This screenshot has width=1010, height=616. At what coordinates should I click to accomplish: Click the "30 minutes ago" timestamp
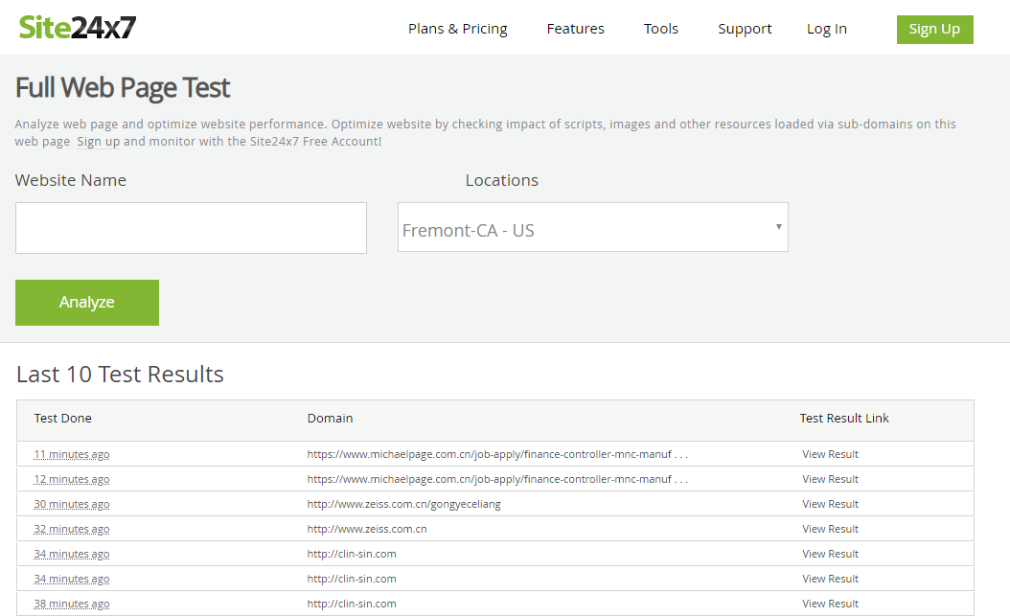72,504
